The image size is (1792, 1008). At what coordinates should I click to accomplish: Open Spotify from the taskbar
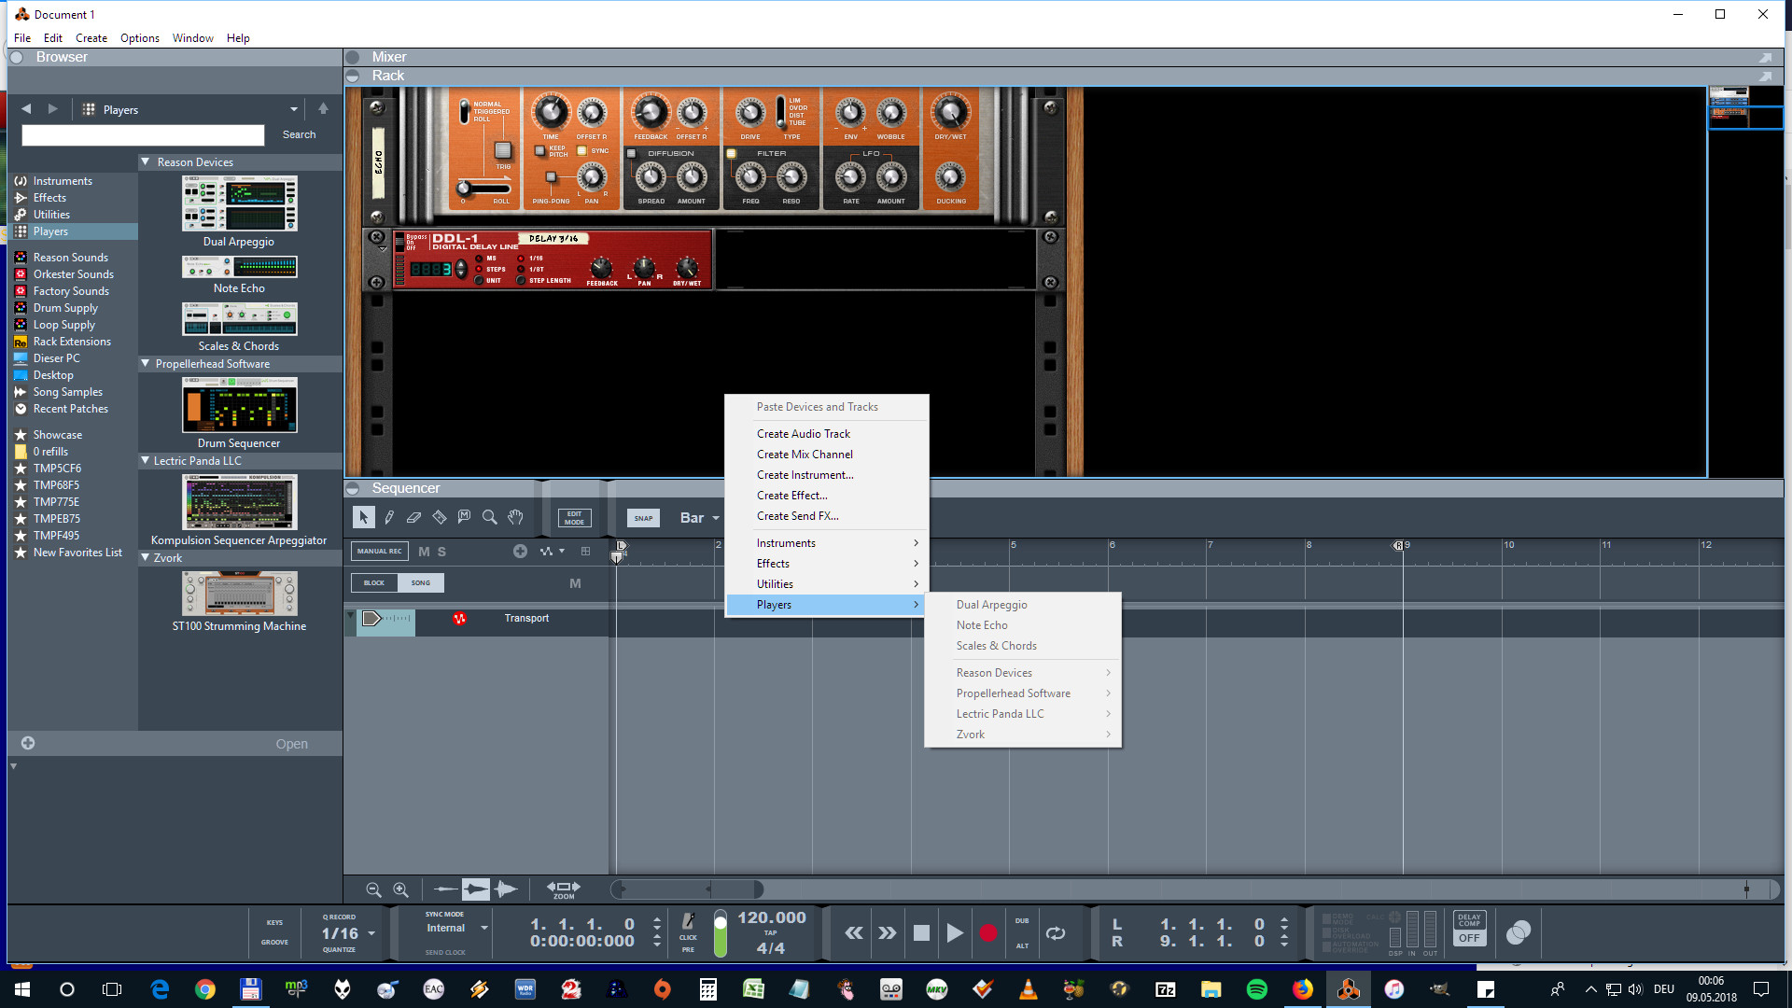click(1257, 989)
